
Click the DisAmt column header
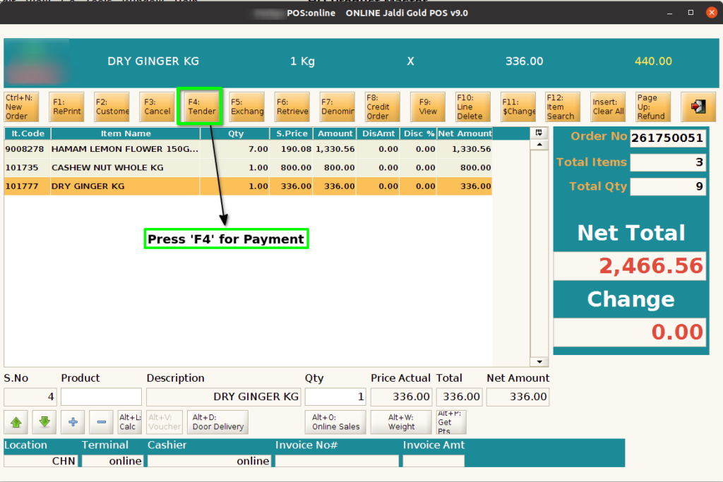coord(378,133)
